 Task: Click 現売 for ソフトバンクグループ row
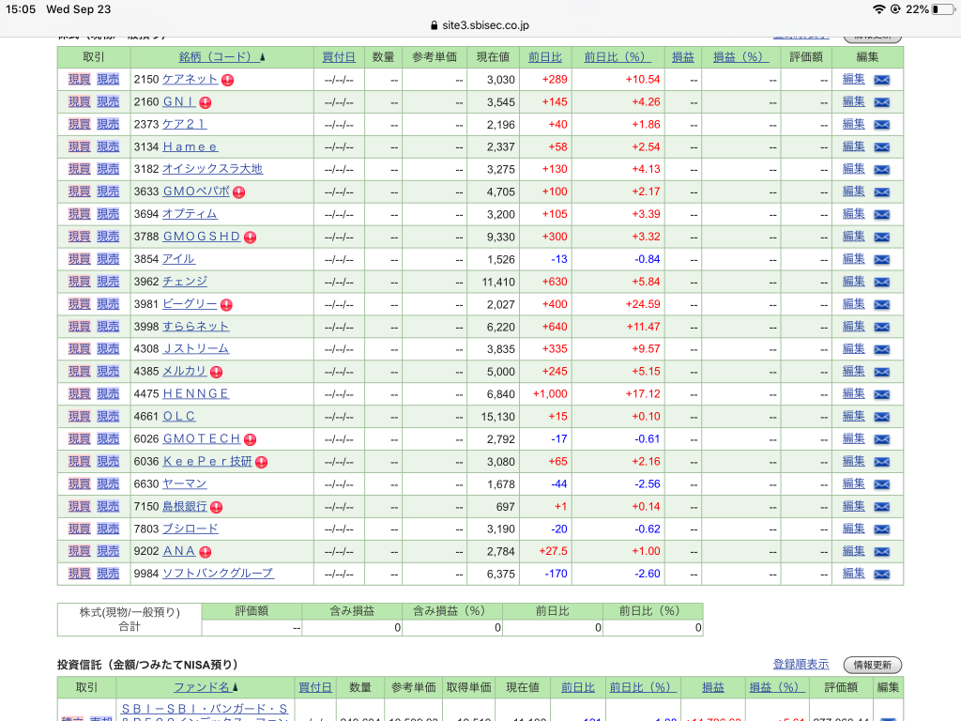(108, 574)
